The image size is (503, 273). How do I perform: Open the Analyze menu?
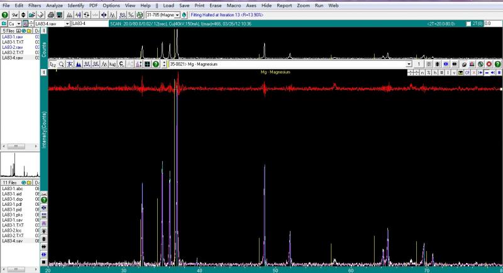54,4
